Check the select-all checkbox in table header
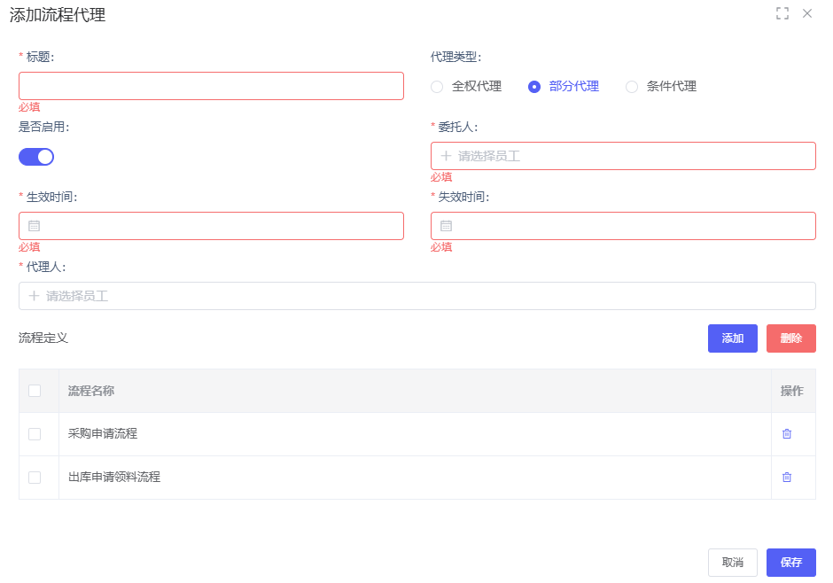The height and width of the screenshot is (583, 833). [35, 391]
